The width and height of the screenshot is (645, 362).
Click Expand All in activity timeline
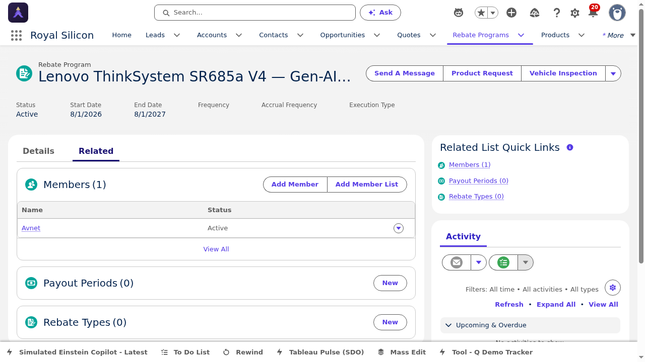[556, 305]
